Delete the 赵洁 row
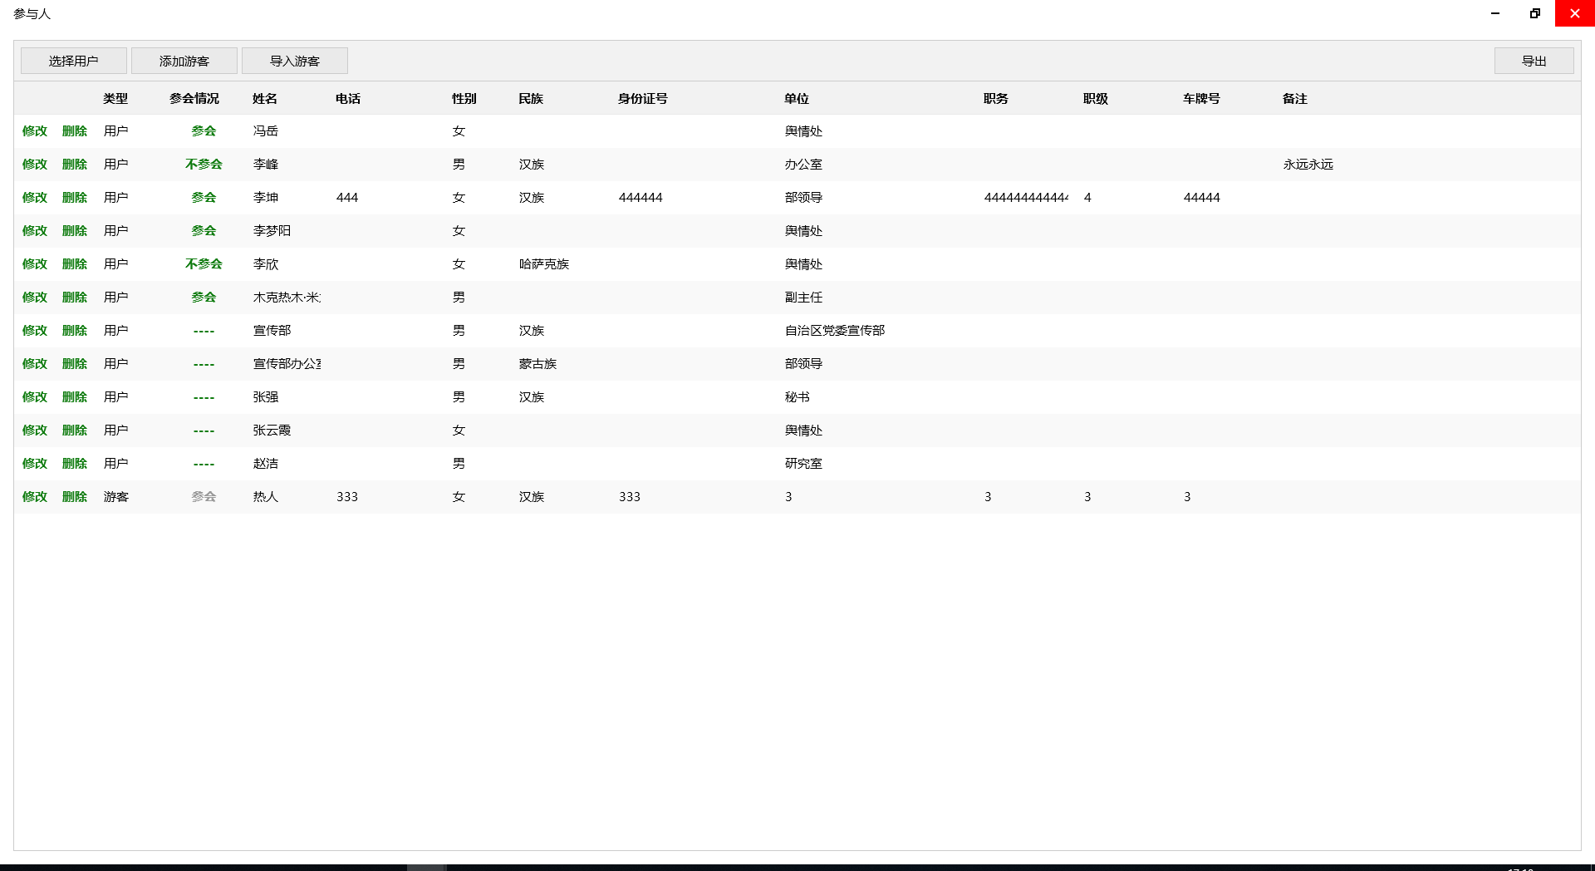 click(75, 464)
